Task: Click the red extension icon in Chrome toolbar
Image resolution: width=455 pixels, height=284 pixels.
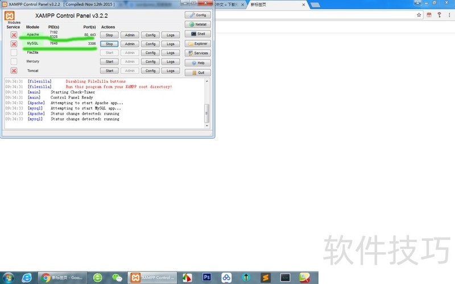Action: (429, 15)
